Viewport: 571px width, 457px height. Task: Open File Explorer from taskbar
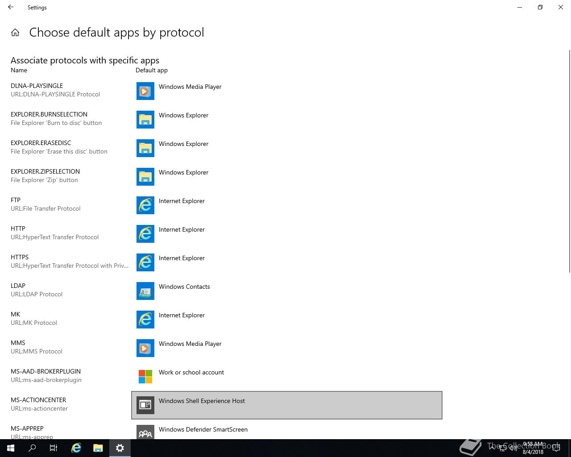pos(98,448)
